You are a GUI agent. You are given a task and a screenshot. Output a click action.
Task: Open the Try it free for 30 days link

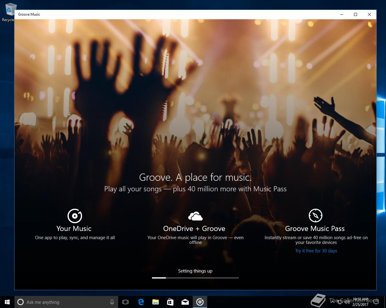[x=316, y=251]
